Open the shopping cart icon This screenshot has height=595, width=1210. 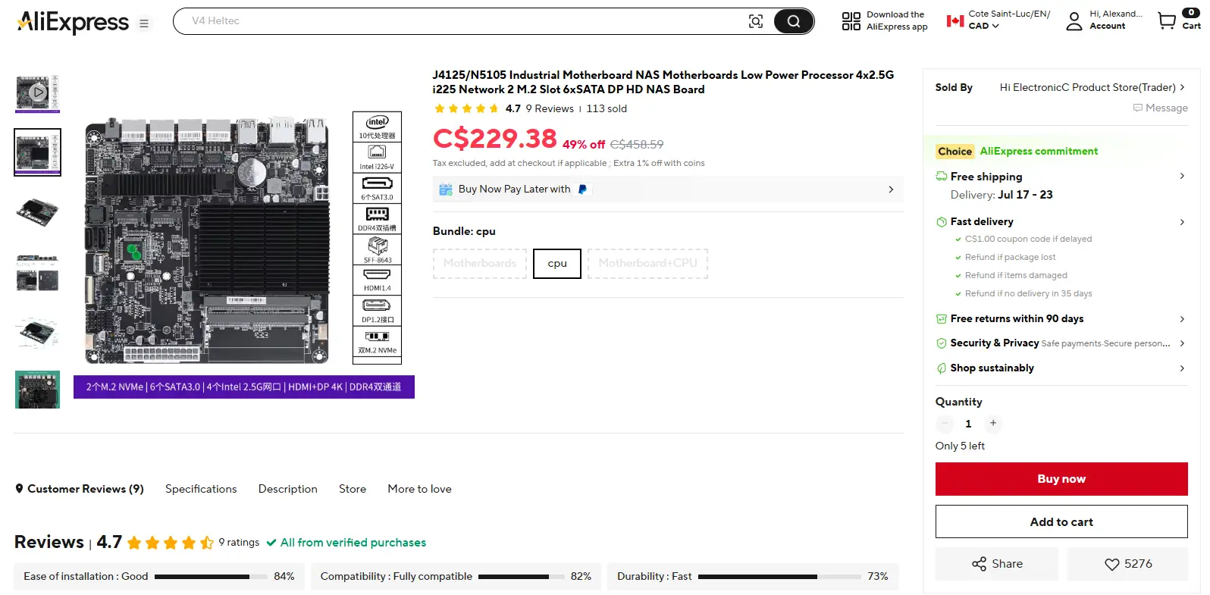tap(1167, 20)
